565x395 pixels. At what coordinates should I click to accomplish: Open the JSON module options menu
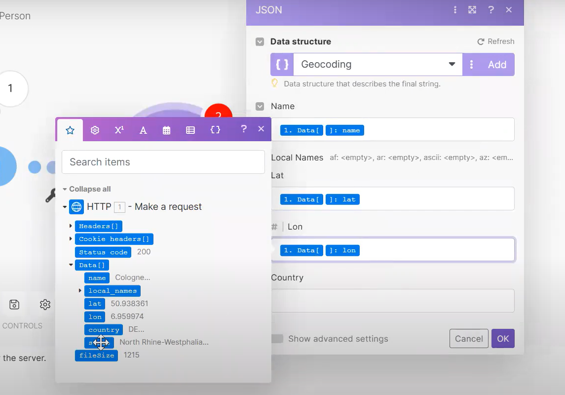tap(455, 10)
